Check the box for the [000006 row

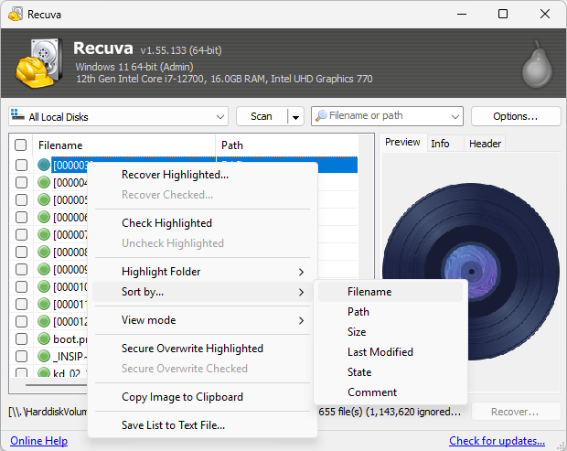pyautogui.click(x=21, y=217)
